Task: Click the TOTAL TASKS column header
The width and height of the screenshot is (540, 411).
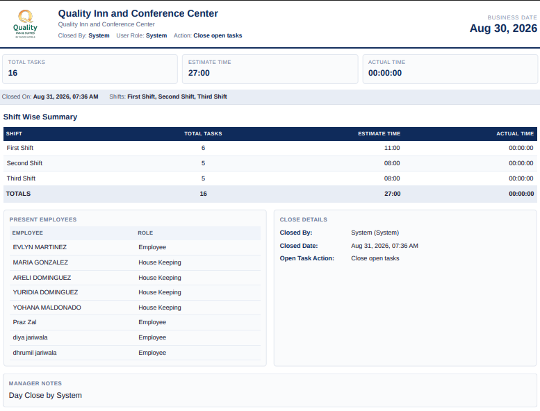Action: (203, 133)
